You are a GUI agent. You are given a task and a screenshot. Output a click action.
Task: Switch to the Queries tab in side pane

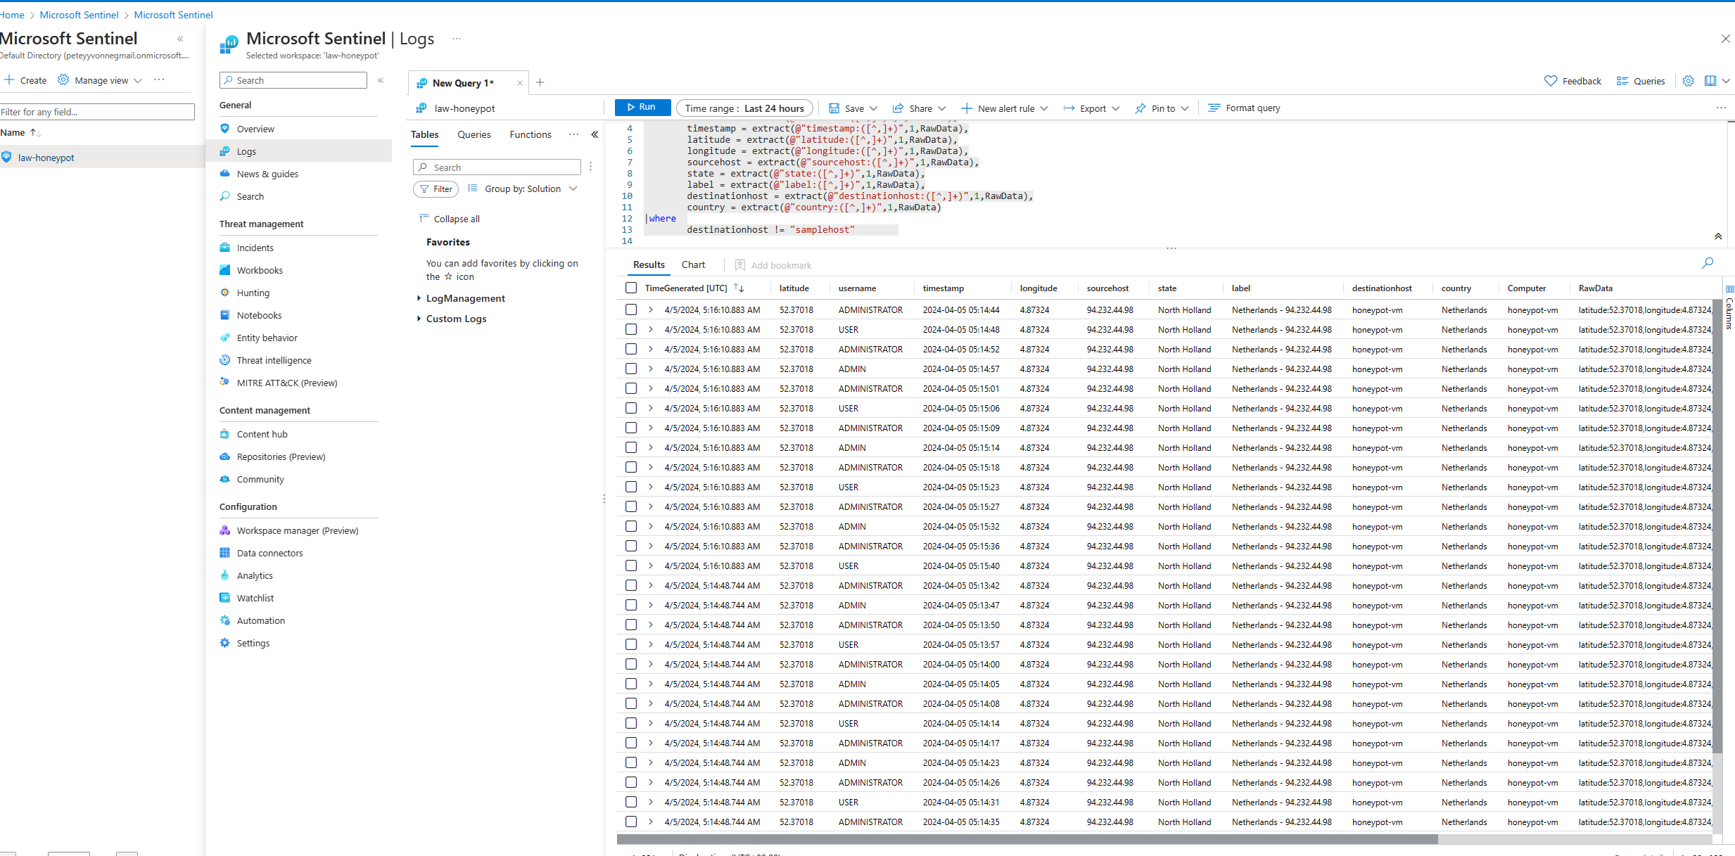(x=474, y=134)
